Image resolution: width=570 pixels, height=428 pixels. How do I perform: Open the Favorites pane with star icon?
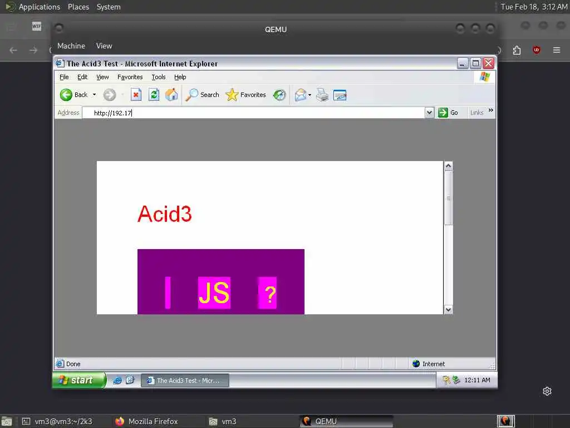(245, 95)
